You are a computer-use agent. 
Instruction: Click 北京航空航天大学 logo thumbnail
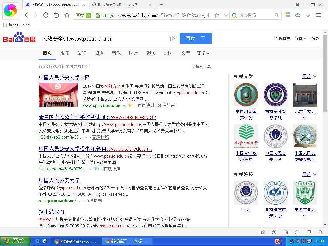click(x=275, y=193)
